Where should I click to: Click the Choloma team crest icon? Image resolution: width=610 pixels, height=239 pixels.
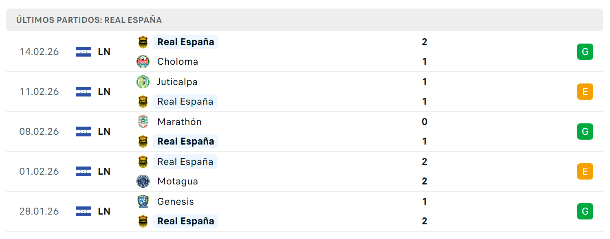pyautogui.click(x=143, y=61)
